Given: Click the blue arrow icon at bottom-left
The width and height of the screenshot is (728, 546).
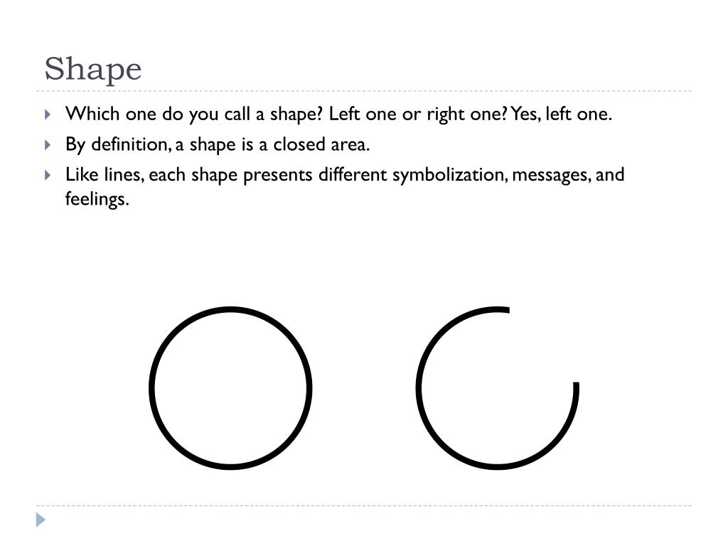Looking at the screenshot, I should coord(41,520).
